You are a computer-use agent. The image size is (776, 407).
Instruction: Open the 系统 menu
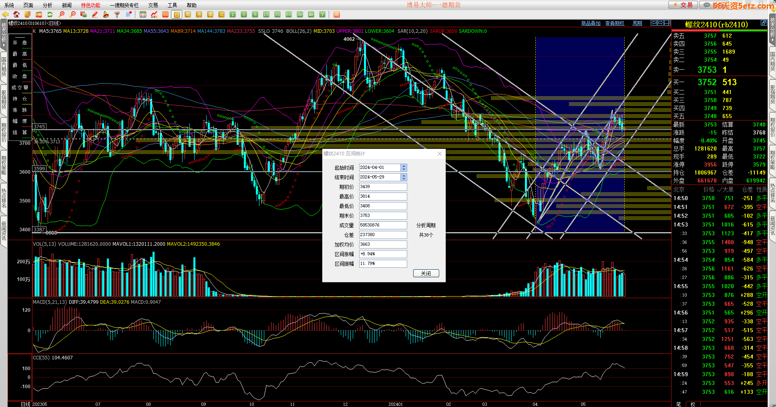pos(9,5)
